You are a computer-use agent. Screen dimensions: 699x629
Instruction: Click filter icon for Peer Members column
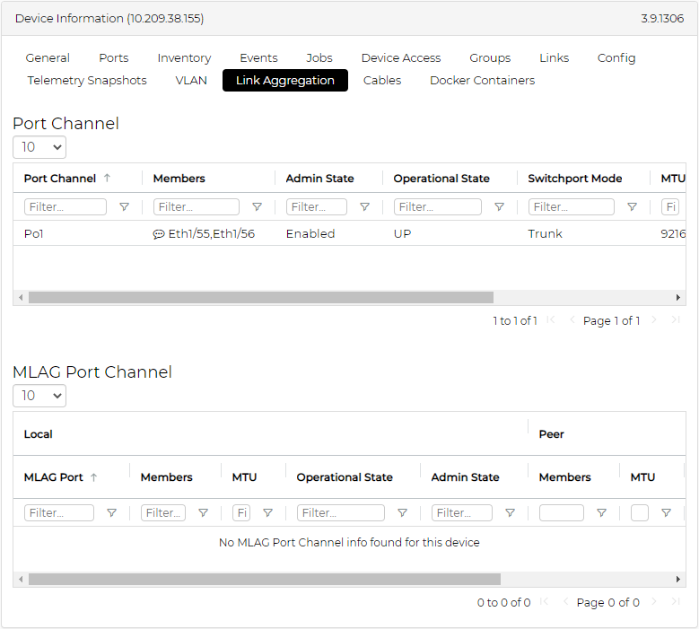point(601,513)
